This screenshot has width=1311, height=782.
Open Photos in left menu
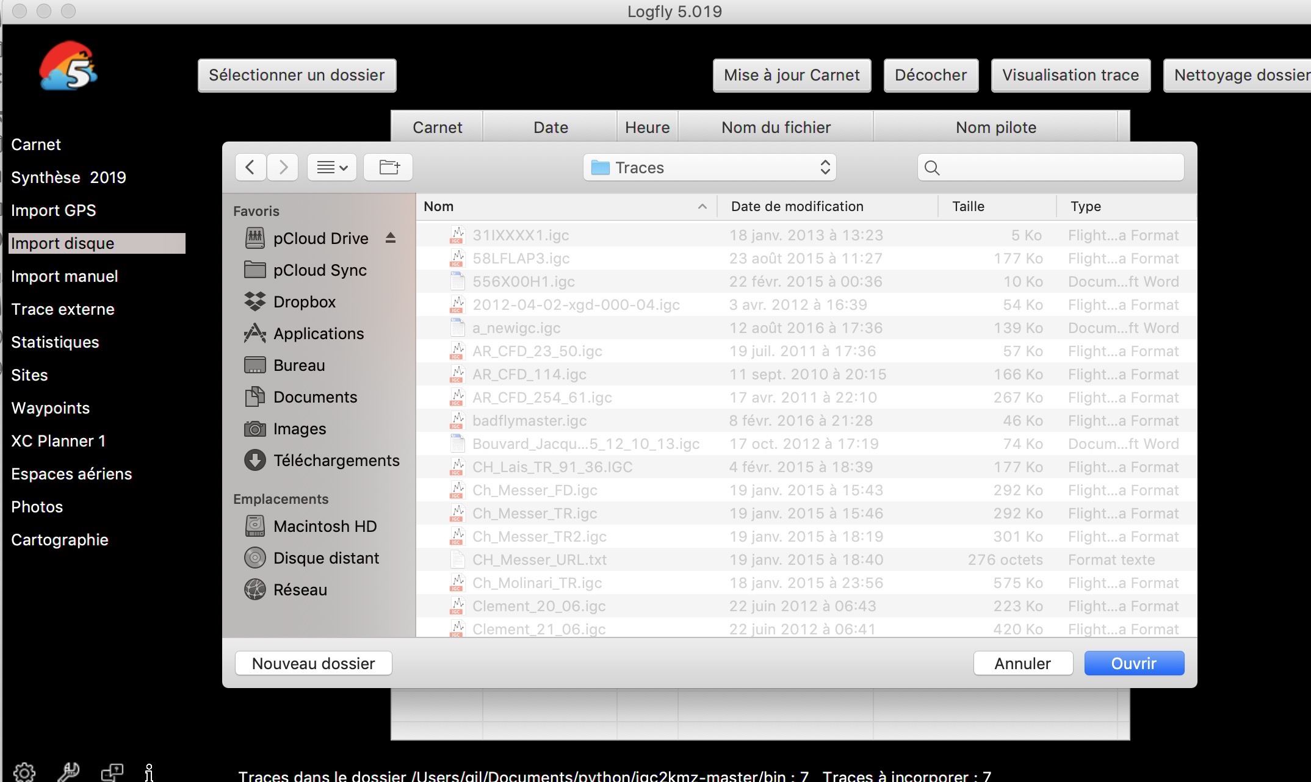pyautogui.click(x=37, y=507)
